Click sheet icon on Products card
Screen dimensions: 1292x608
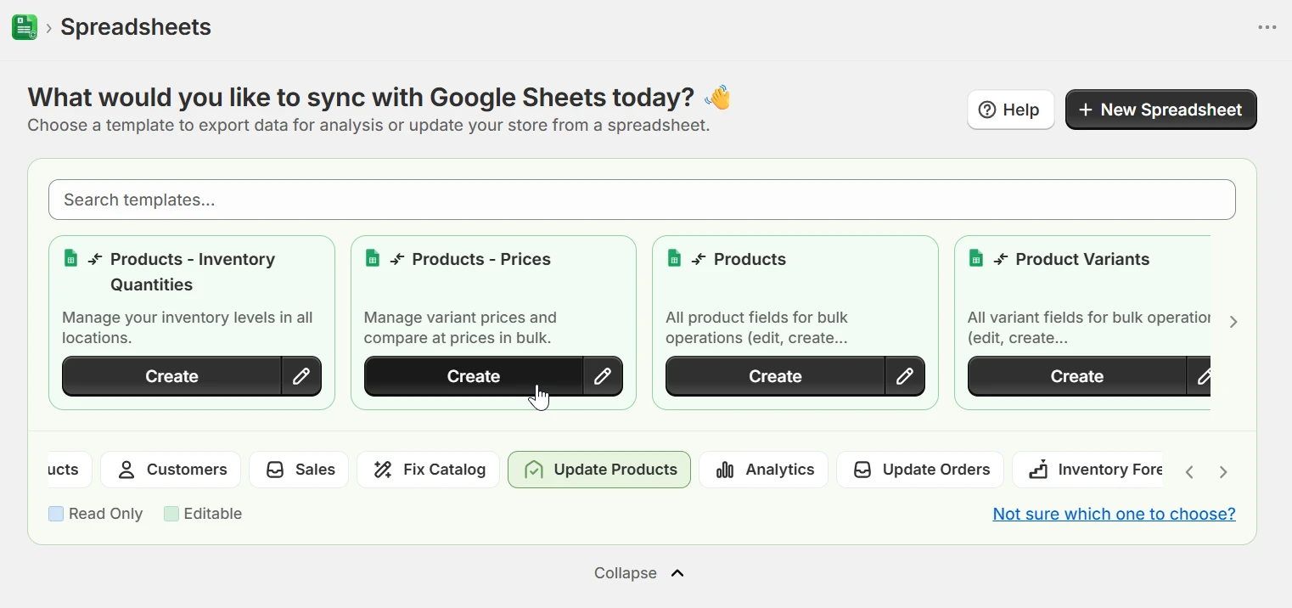coord(675,258)
